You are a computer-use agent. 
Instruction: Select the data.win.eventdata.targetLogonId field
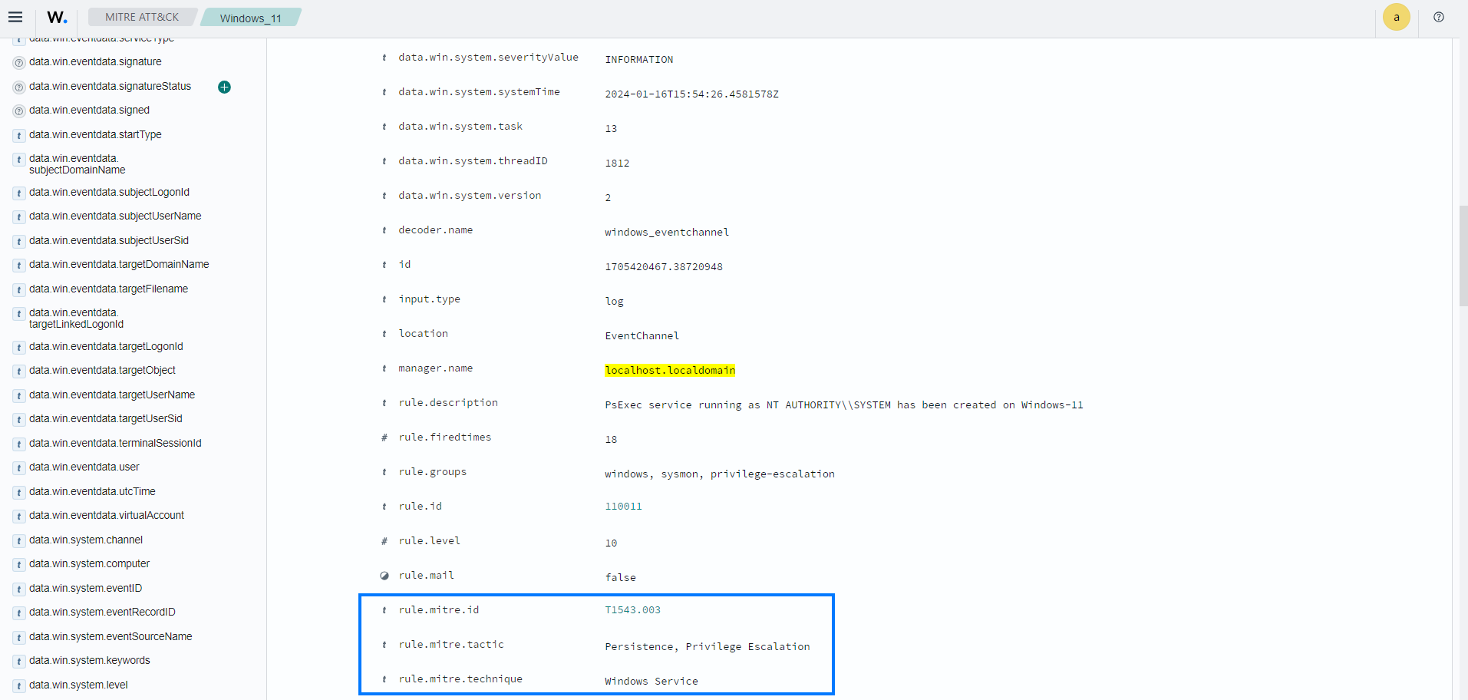coord(106,346)
